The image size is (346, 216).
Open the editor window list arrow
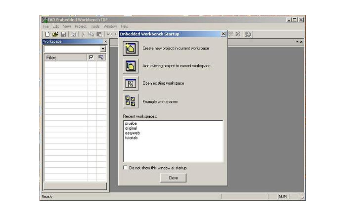tap(298, 42)
